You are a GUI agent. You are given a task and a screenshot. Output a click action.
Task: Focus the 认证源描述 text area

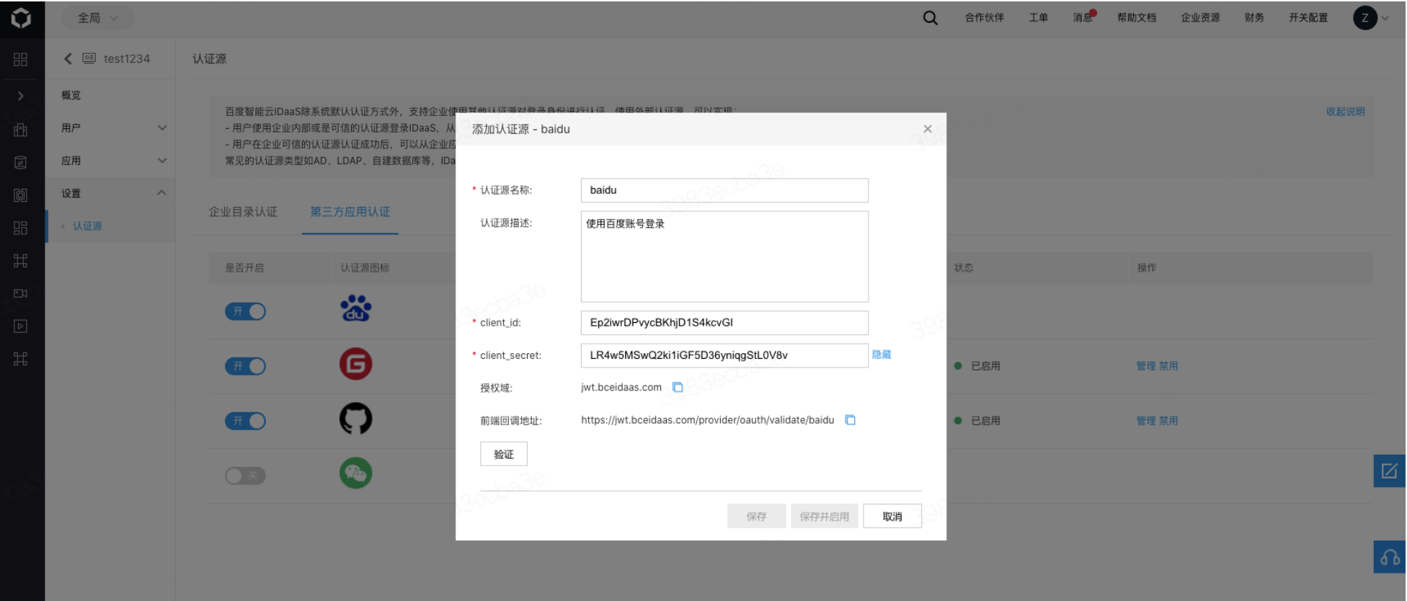[724, 257]
